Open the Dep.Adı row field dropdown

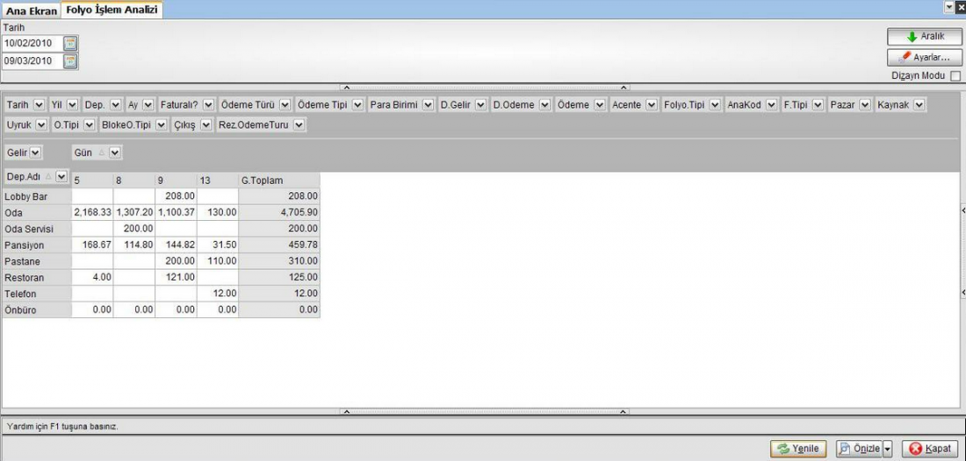tap(61, 176)
